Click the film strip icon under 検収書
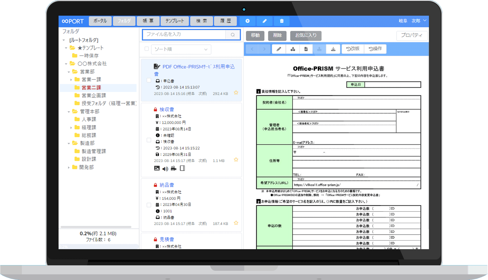 [182, 168]
